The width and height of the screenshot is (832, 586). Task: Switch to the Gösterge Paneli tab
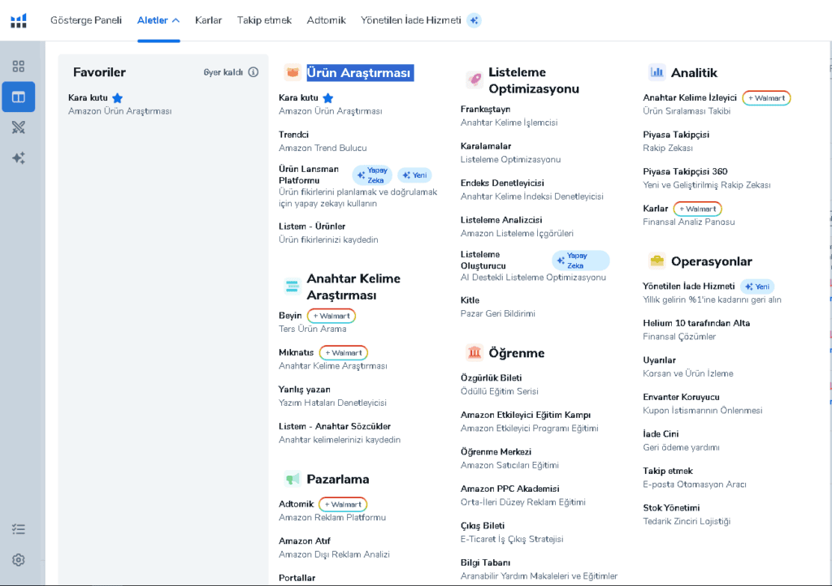[x=86, y=20]
